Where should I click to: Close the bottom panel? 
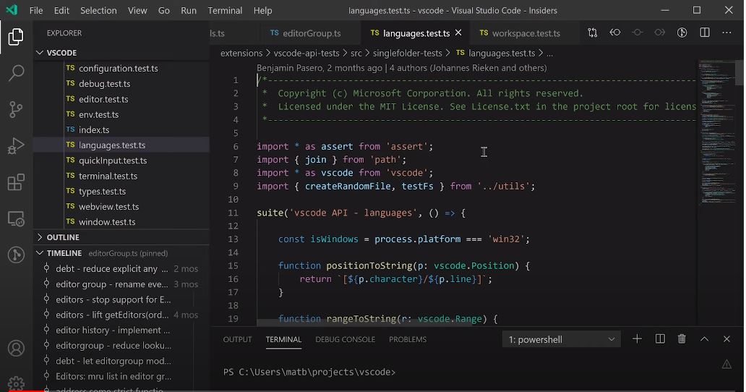click(x=726, y=338)
